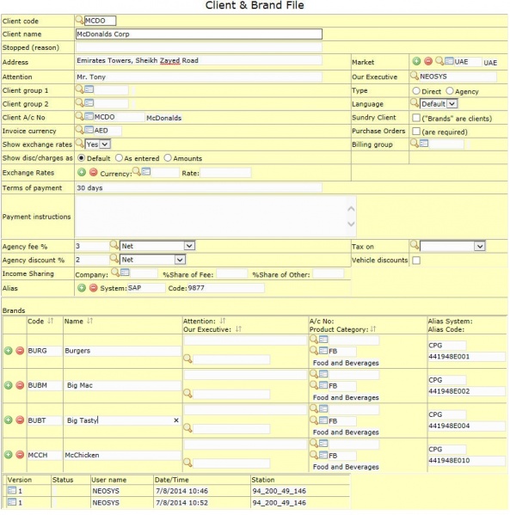Sort brands by Product Category
The height and width of the screenshot is (515, 510).
pyautogui.click(x=373, y=328)
